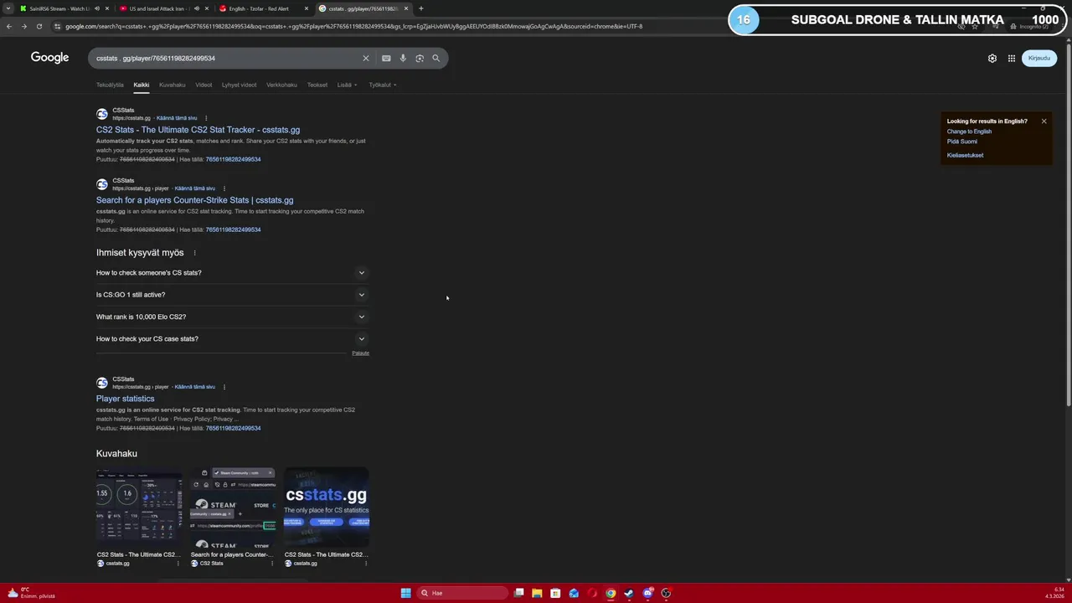1072x603 pixels.
Task: Open Task View on the taskbar
Action: 519,593
